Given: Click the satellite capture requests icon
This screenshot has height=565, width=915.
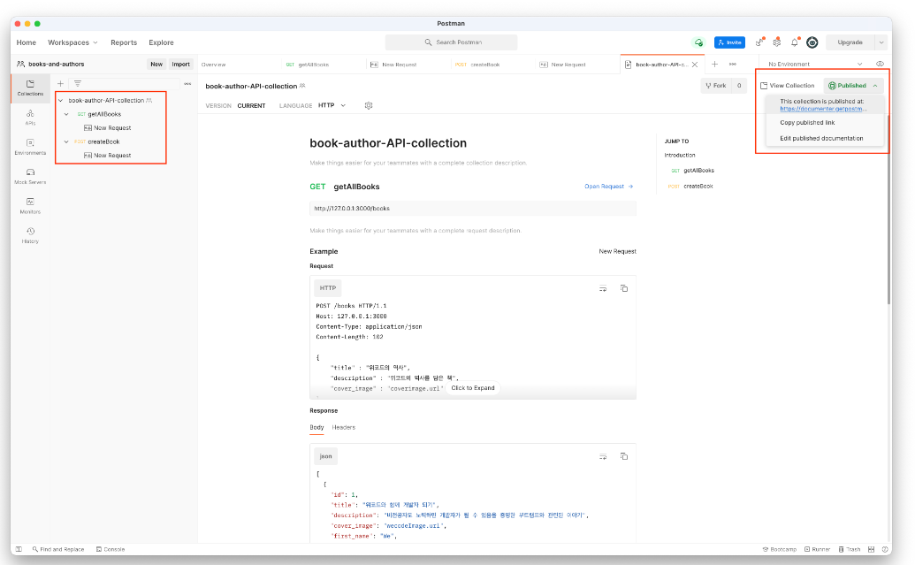Looking at the screenshot, I should [759, 42].
